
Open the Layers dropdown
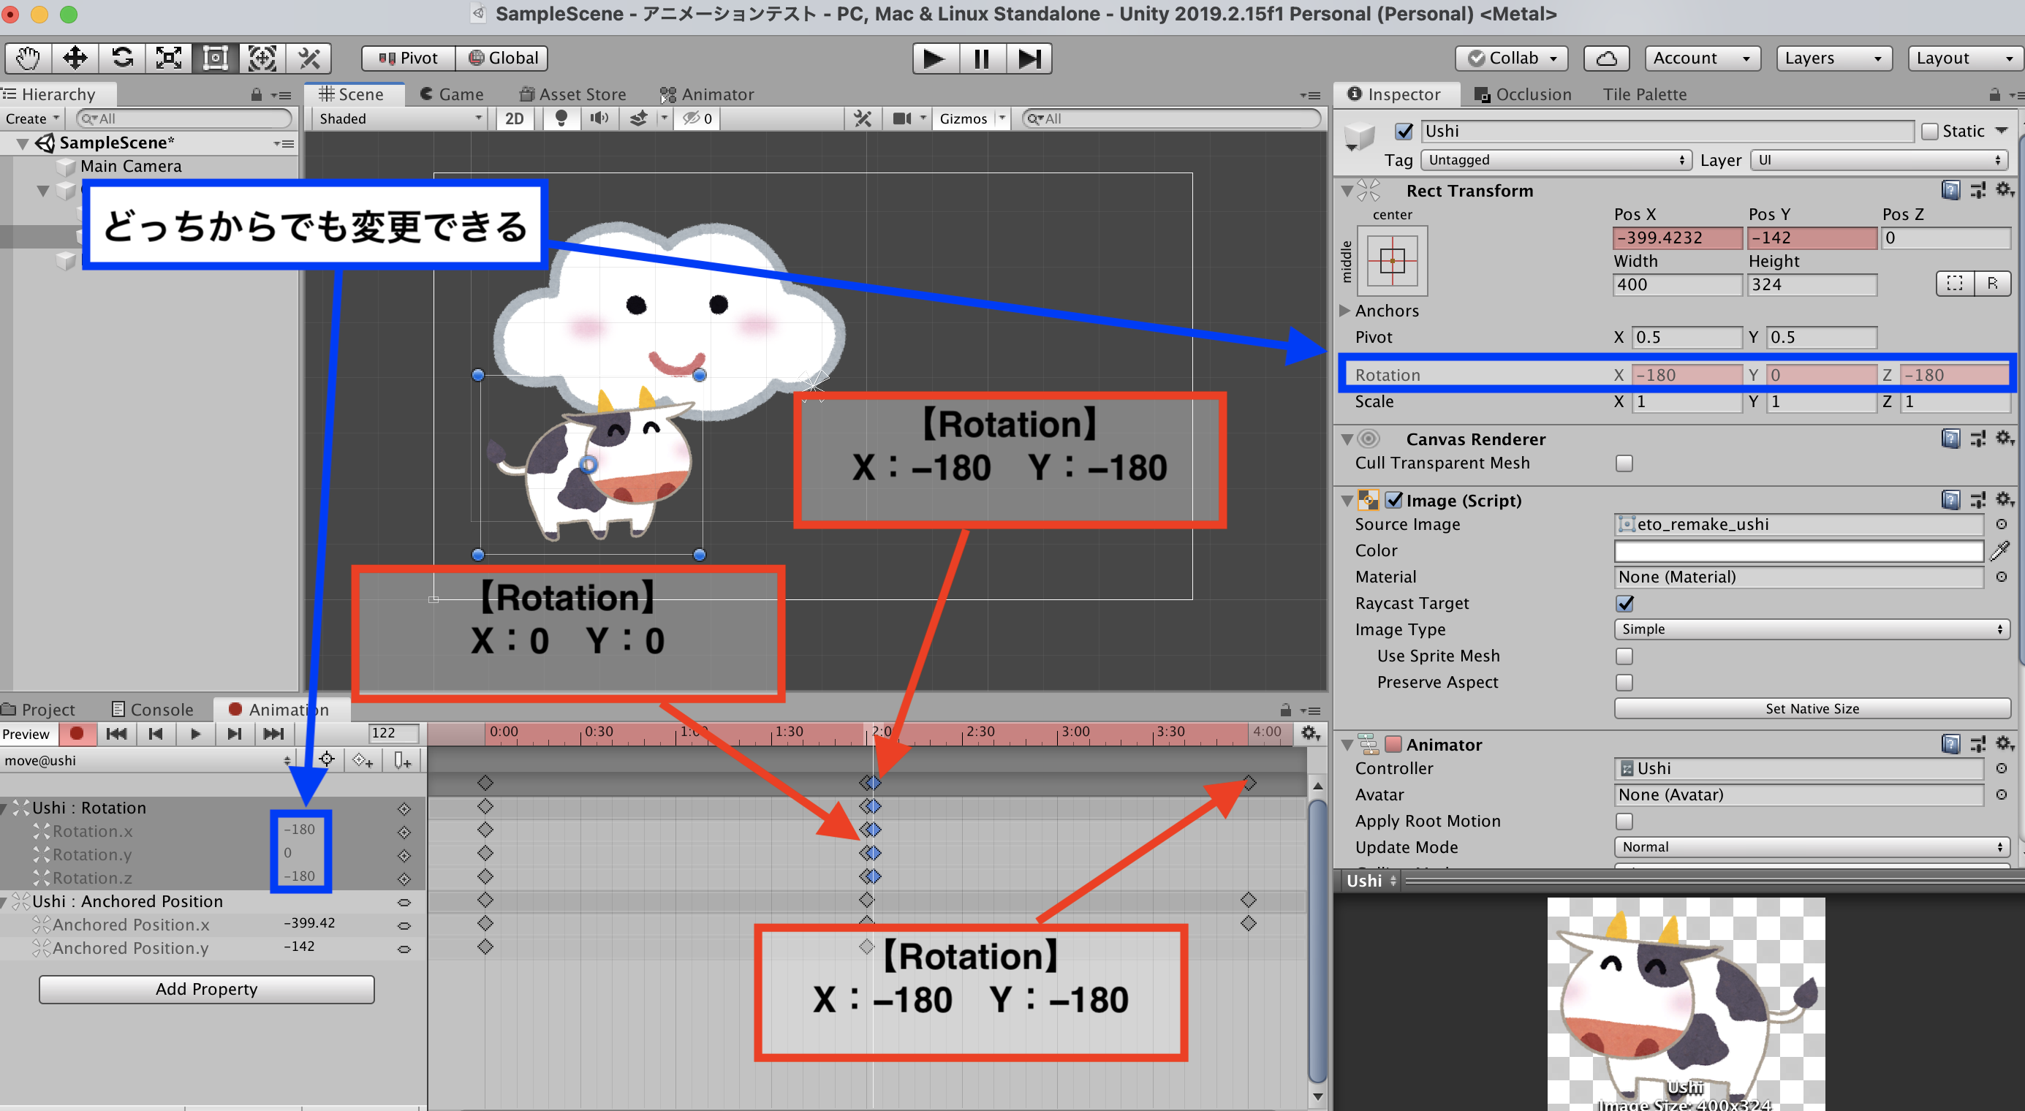(1833, 58)
